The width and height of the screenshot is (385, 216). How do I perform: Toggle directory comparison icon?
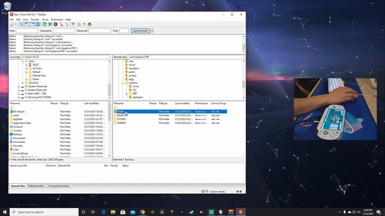pyautogui.click(x=79, y=24)
